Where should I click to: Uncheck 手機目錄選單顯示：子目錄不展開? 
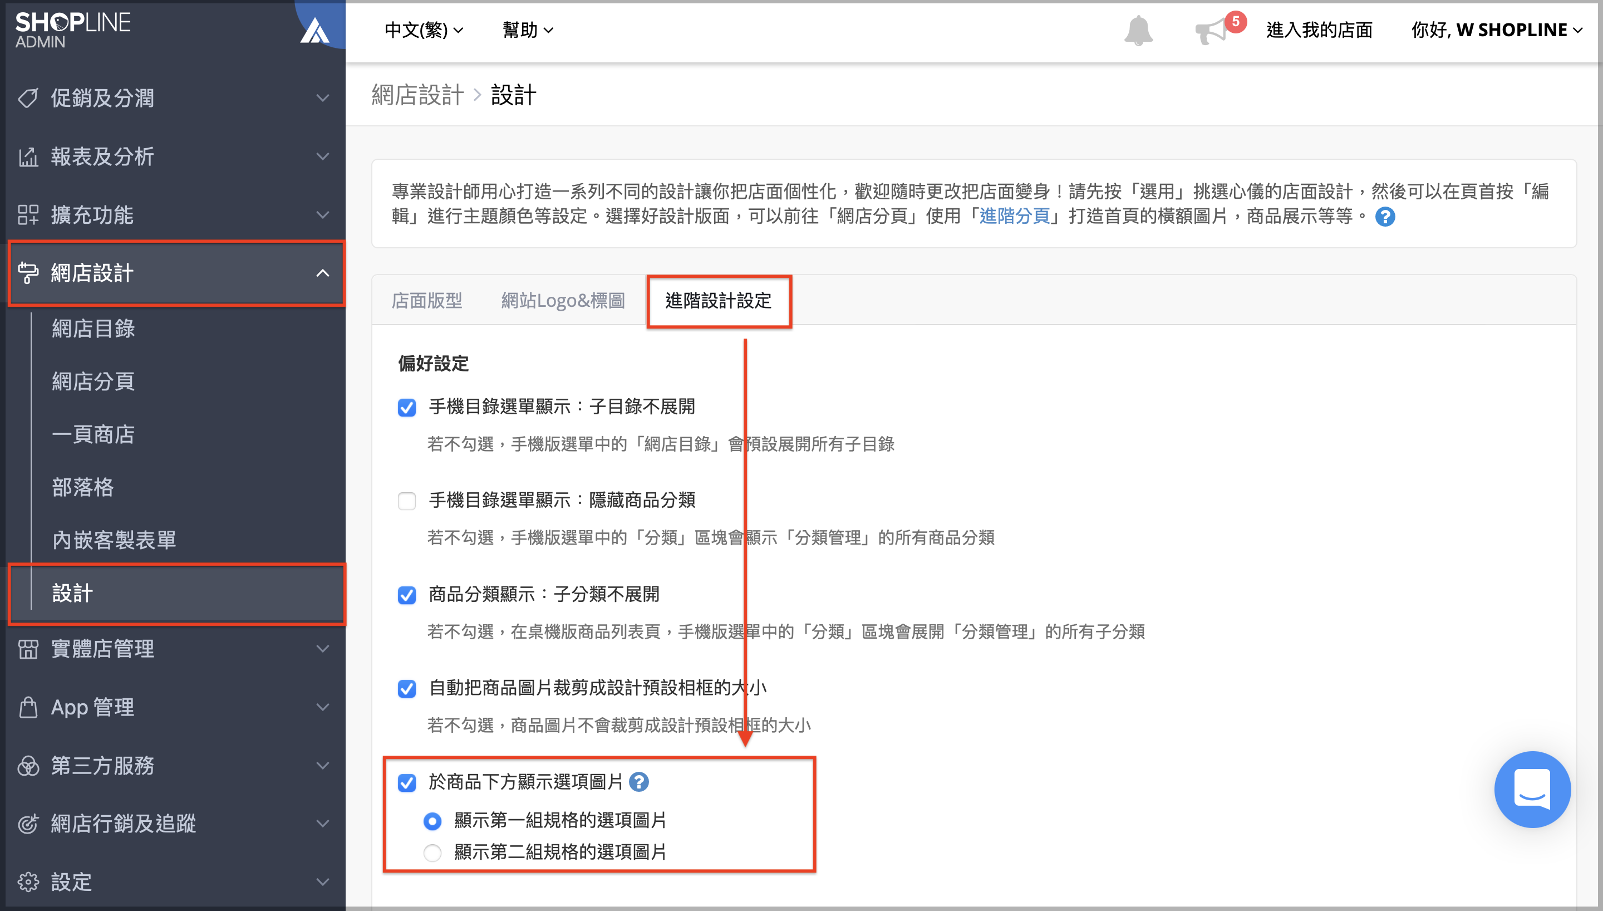point(407,407)
